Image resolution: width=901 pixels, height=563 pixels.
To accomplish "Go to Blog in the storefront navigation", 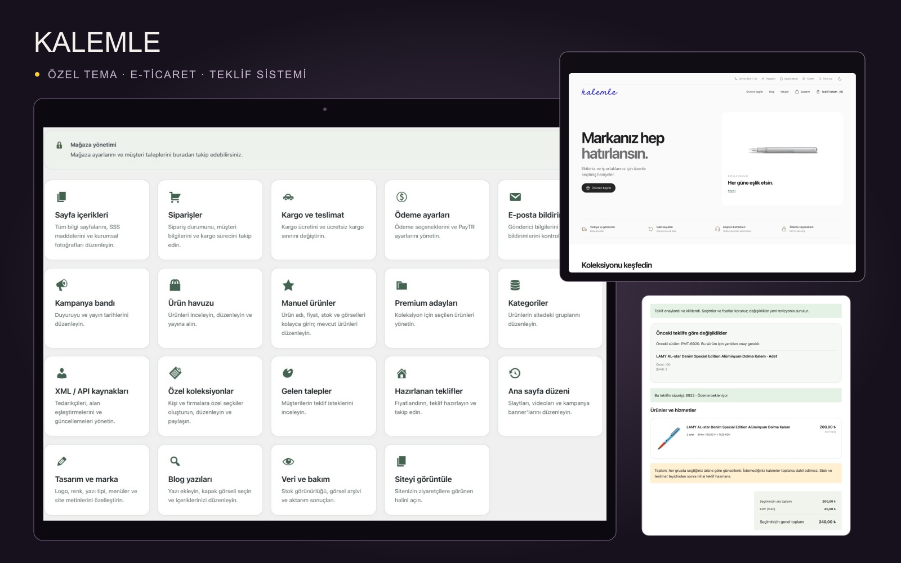I will [x=771, y=92].
